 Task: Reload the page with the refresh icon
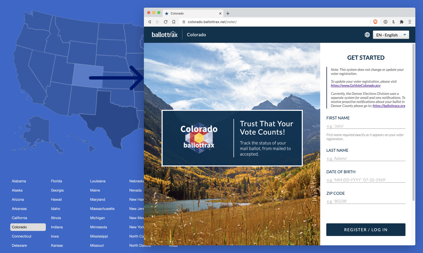(166, 22)
